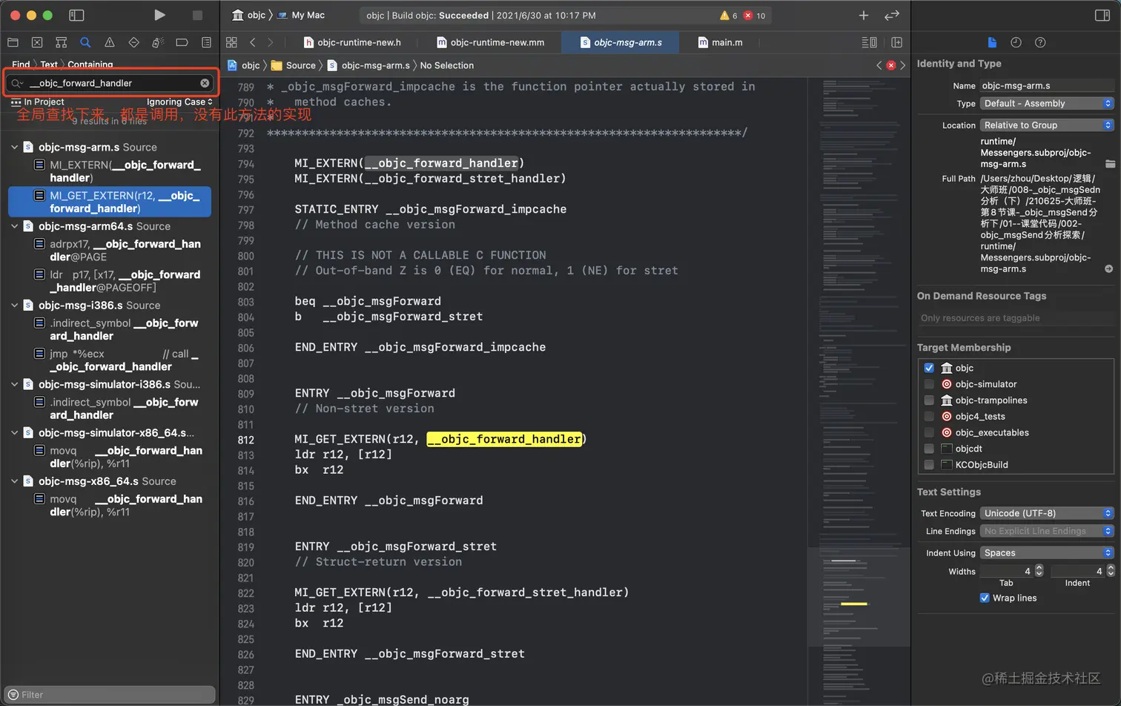Toggle the navigator sidebar visibility
Viewport: 1121px width, 706px height.
76,15
